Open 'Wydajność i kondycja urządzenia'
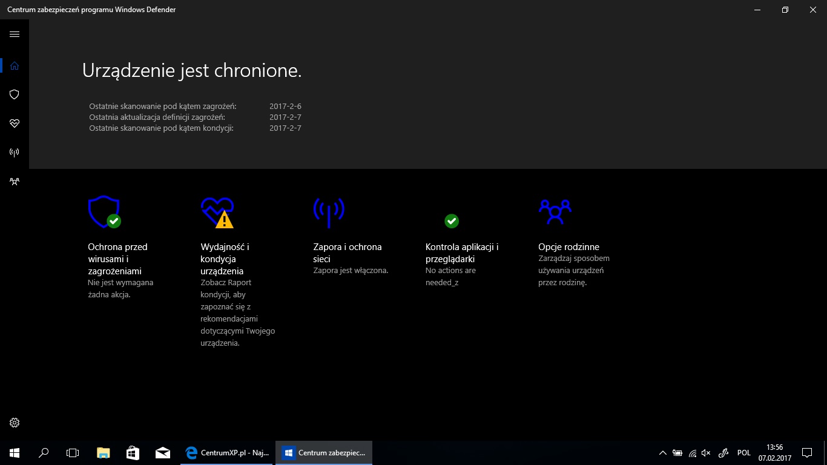827x465 pixels. (x=225, y=259)
